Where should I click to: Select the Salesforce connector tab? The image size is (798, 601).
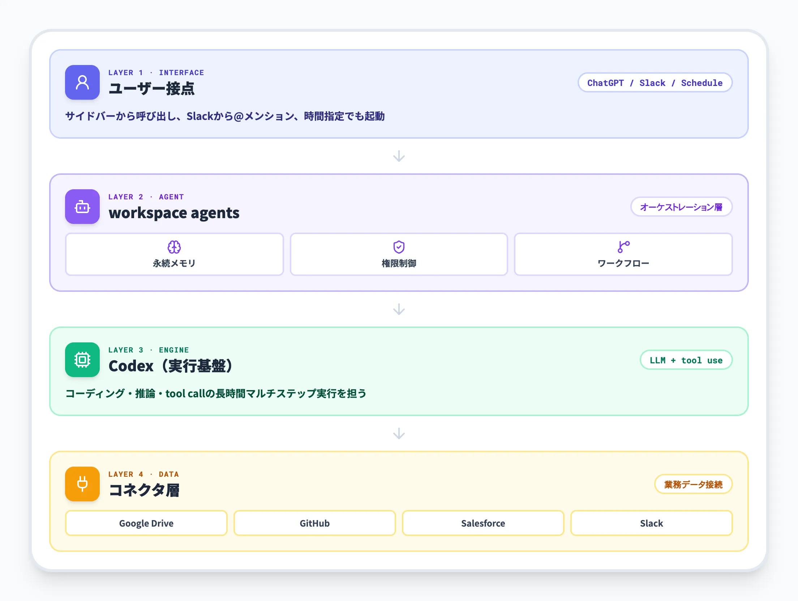pyautogui.click(x=482, y=523)
